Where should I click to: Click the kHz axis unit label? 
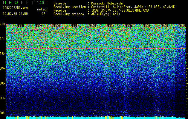click(3, 24)
